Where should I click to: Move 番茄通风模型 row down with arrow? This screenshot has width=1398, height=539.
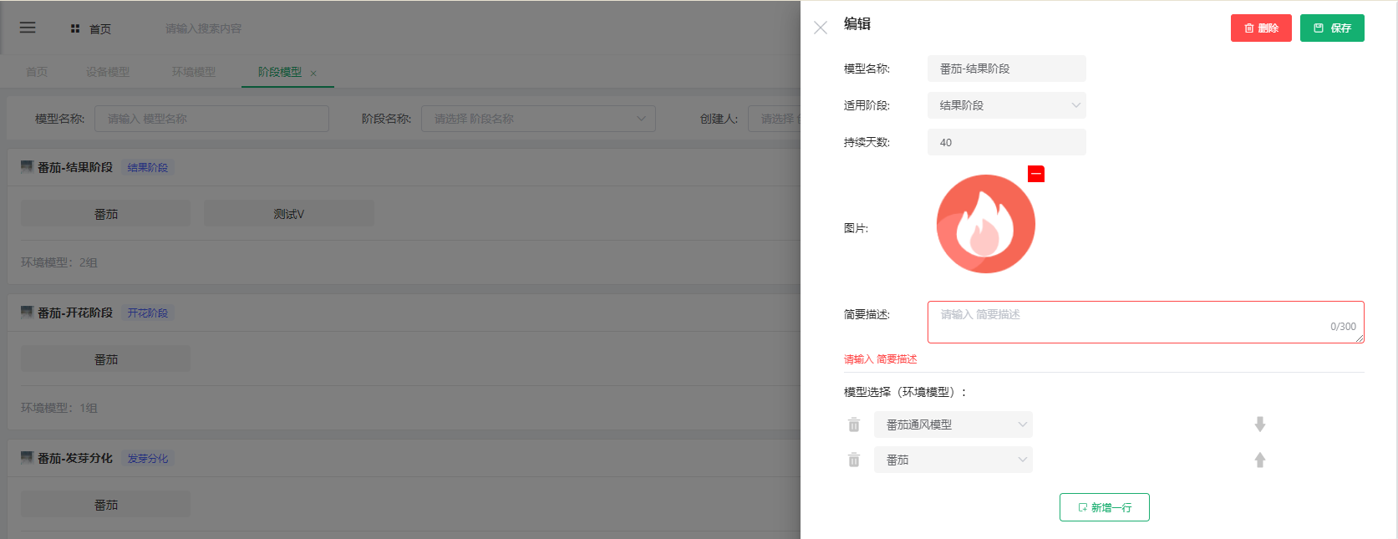1259,425
